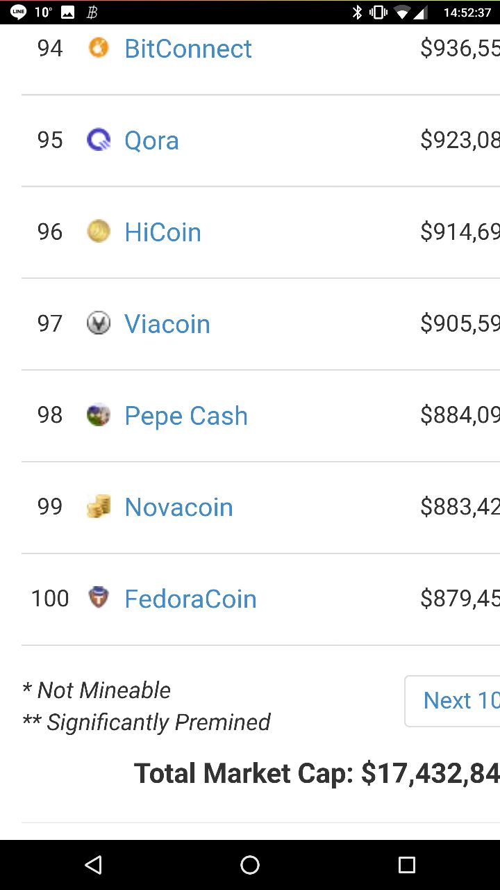Image resolution: width=500 pixels, height=890 pixels.
Task: Tap the FedoraCoin shield icon
Action: (x=99, y=598)
